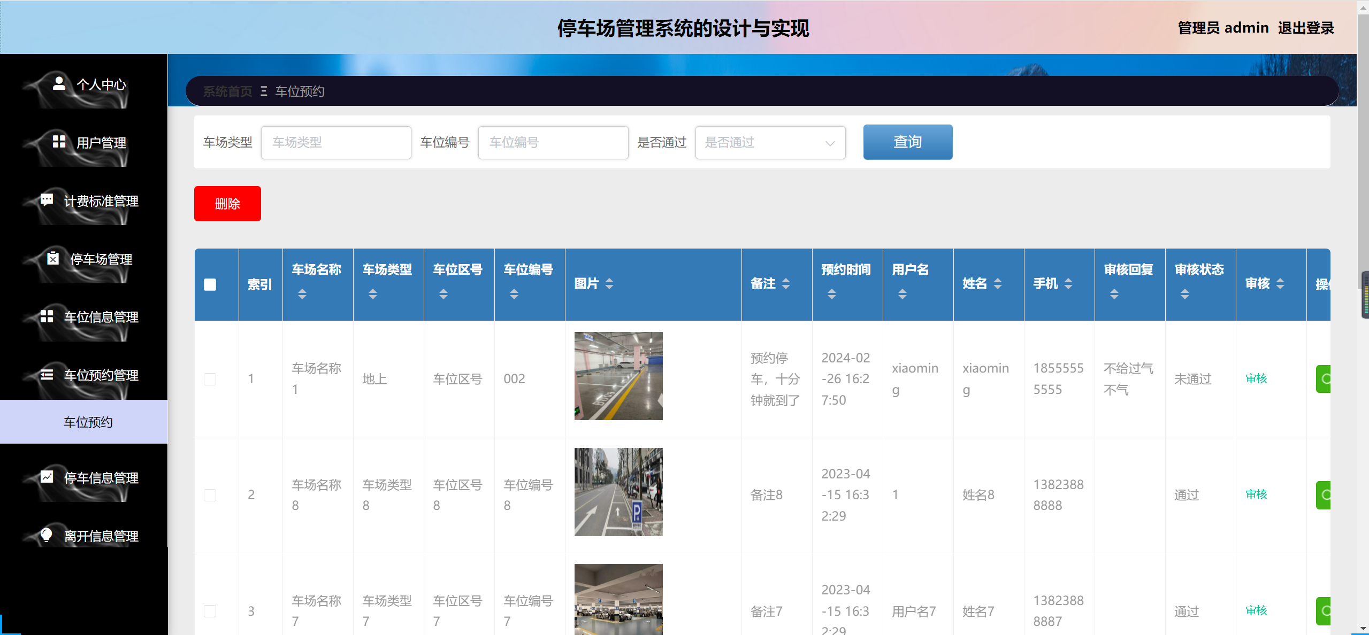
Task: Click the grid icon beside 用户管理
Action: (59, 142)
